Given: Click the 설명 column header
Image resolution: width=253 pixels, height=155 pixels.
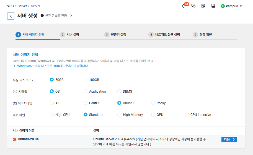Looking at the screenshot, I should (96, 130).
